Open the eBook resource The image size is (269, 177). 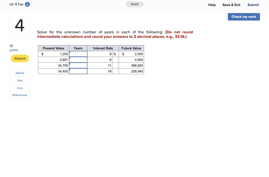20,73
